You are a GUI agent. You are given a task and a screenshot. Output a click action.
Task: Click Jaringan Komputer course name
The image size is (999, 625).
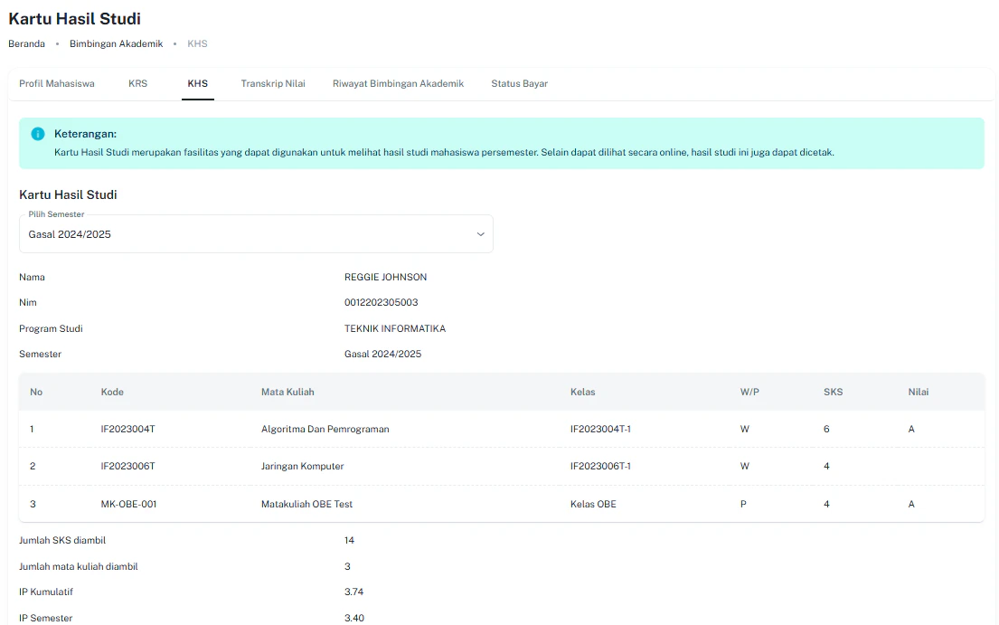(x=302, y=467)
